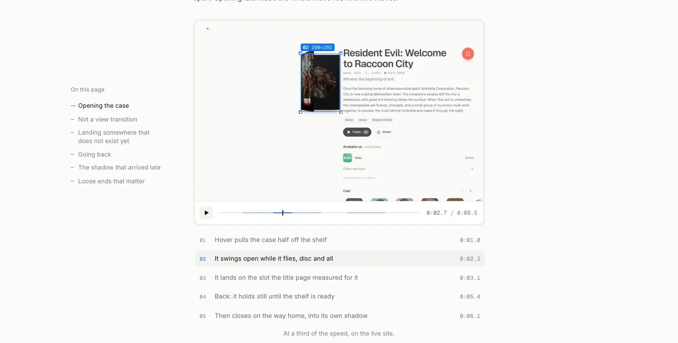Image resolution: width=678 pixels, height=343 pixels.
Task: Click the Cast previous arrow
Action: (x=462, y=191)
